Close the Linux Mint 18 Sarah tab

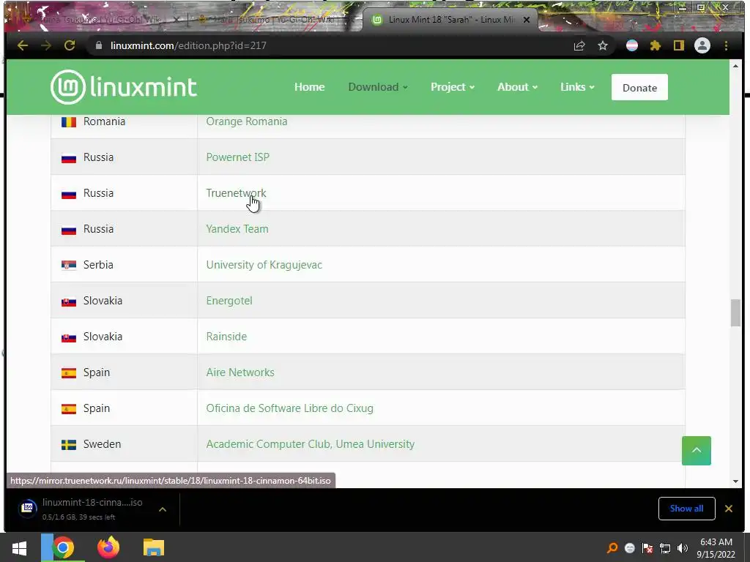pos(527,20)
